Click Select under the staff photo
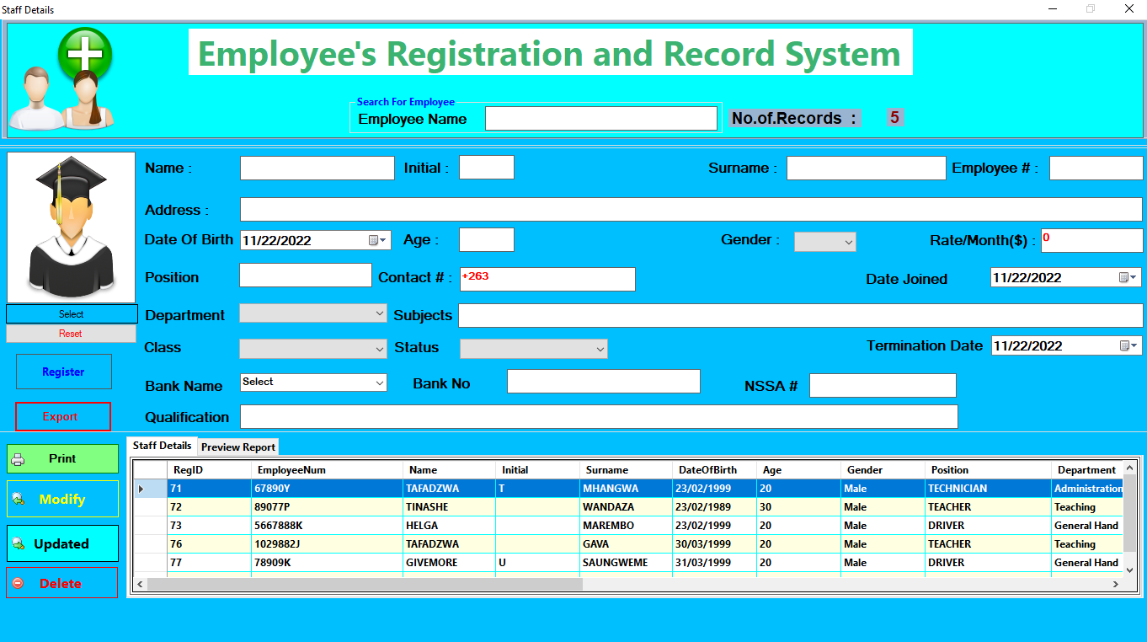 click(x=72, y=313)
